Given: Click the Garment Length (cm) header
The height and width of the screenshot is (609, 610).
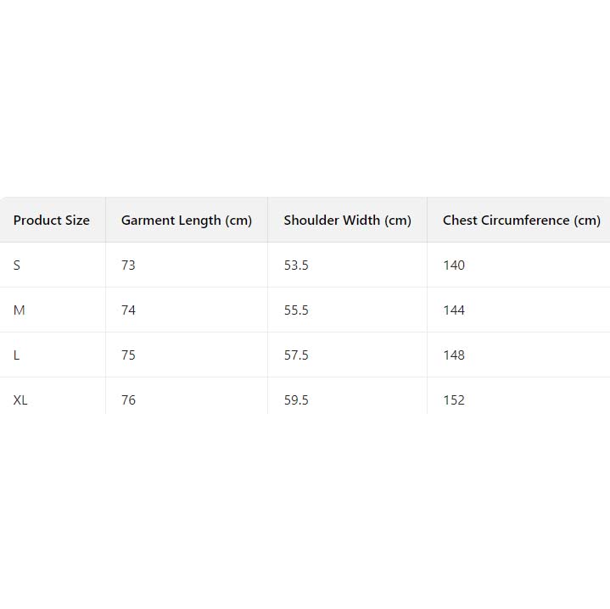Looking at the screenshot, I should [187, 221].
